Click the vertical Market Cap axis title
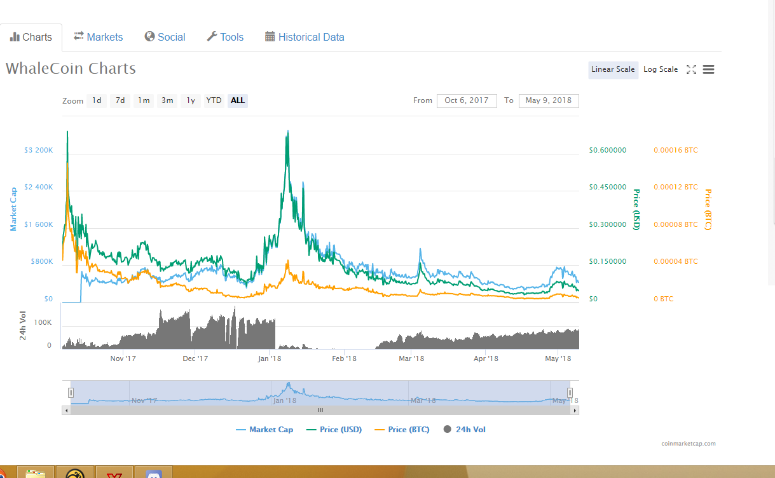 click(13, 208)
